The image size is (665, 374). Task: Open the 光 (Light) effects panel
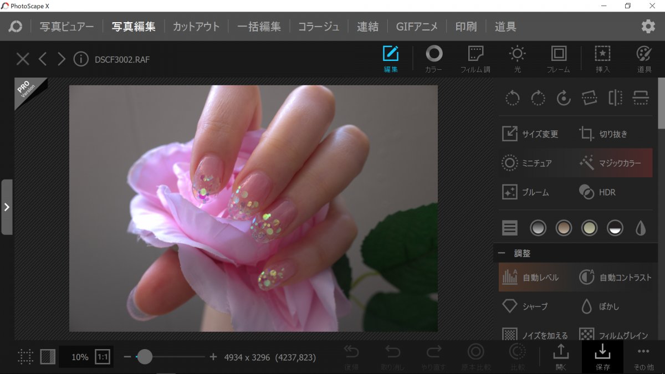[x=517, y=60]
